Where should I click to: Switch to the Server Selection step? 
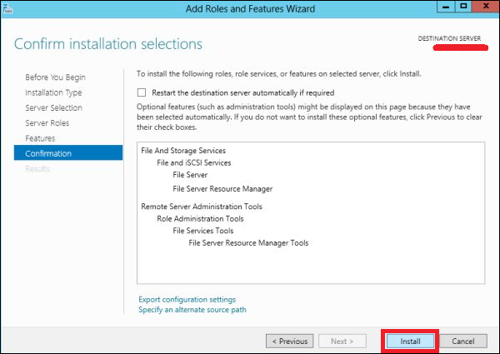53,108
